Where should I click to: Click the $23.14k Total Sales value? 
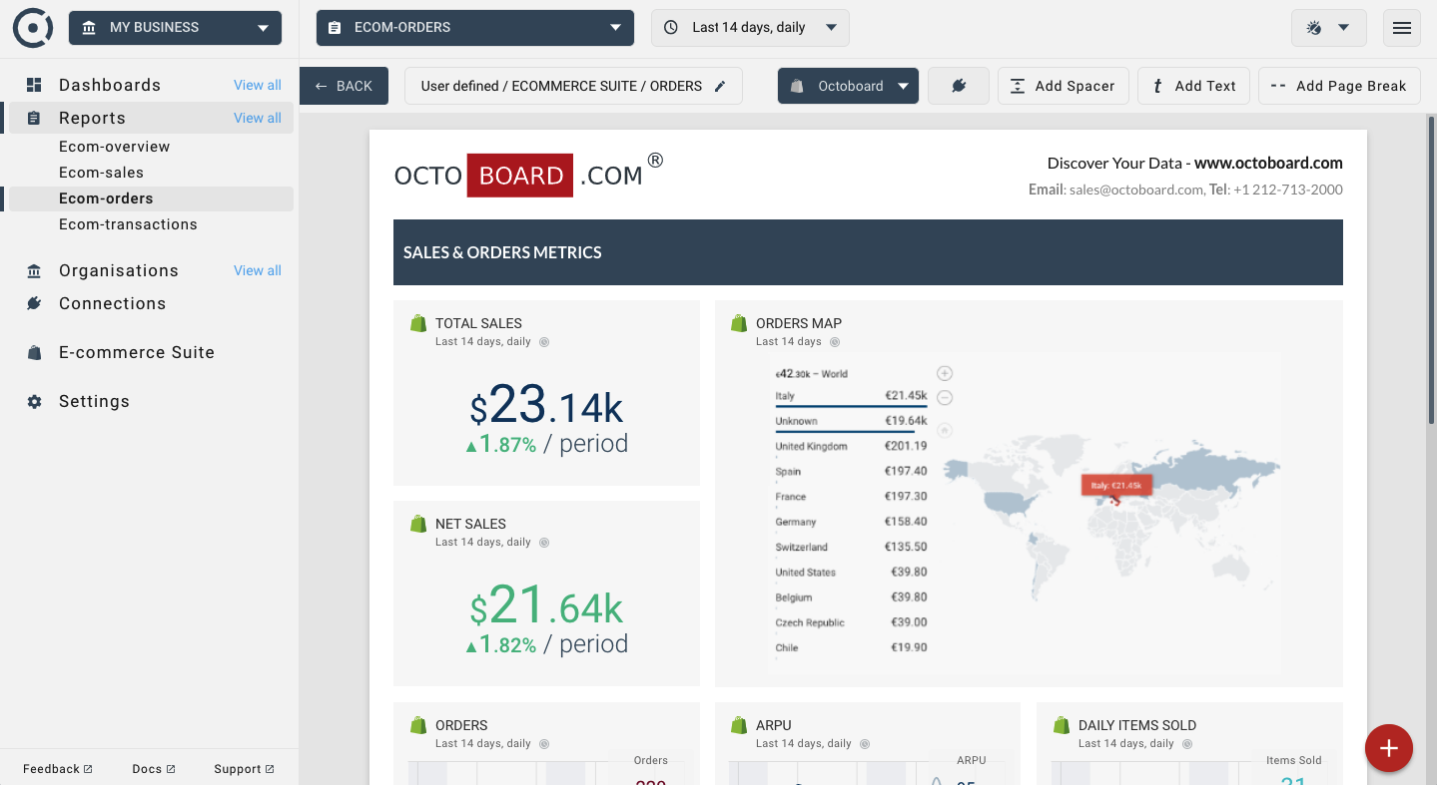pos(546,407)
